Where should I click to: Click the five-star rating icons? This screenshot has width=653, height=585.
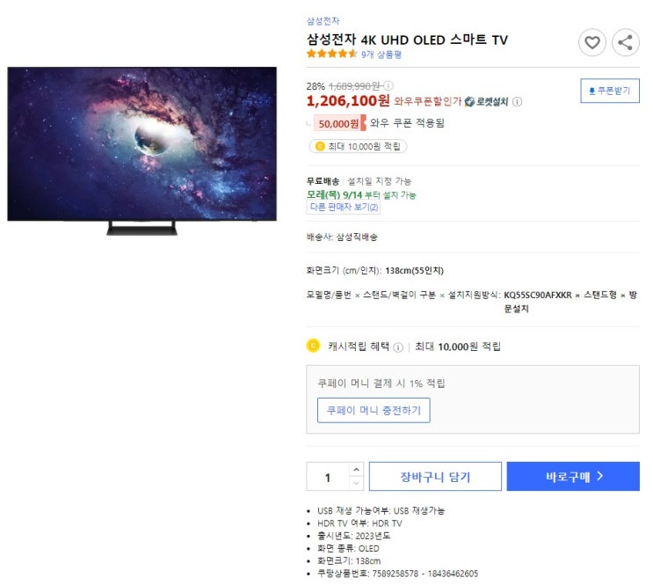point(332,54)
